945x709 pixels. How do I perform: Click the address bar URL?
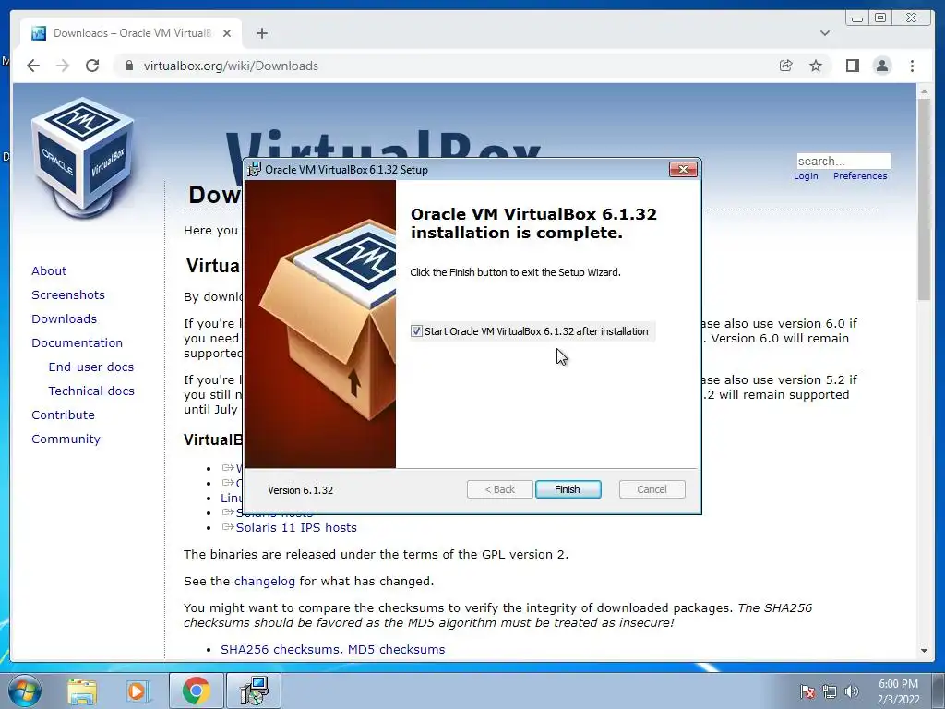(x=231, y=66)
